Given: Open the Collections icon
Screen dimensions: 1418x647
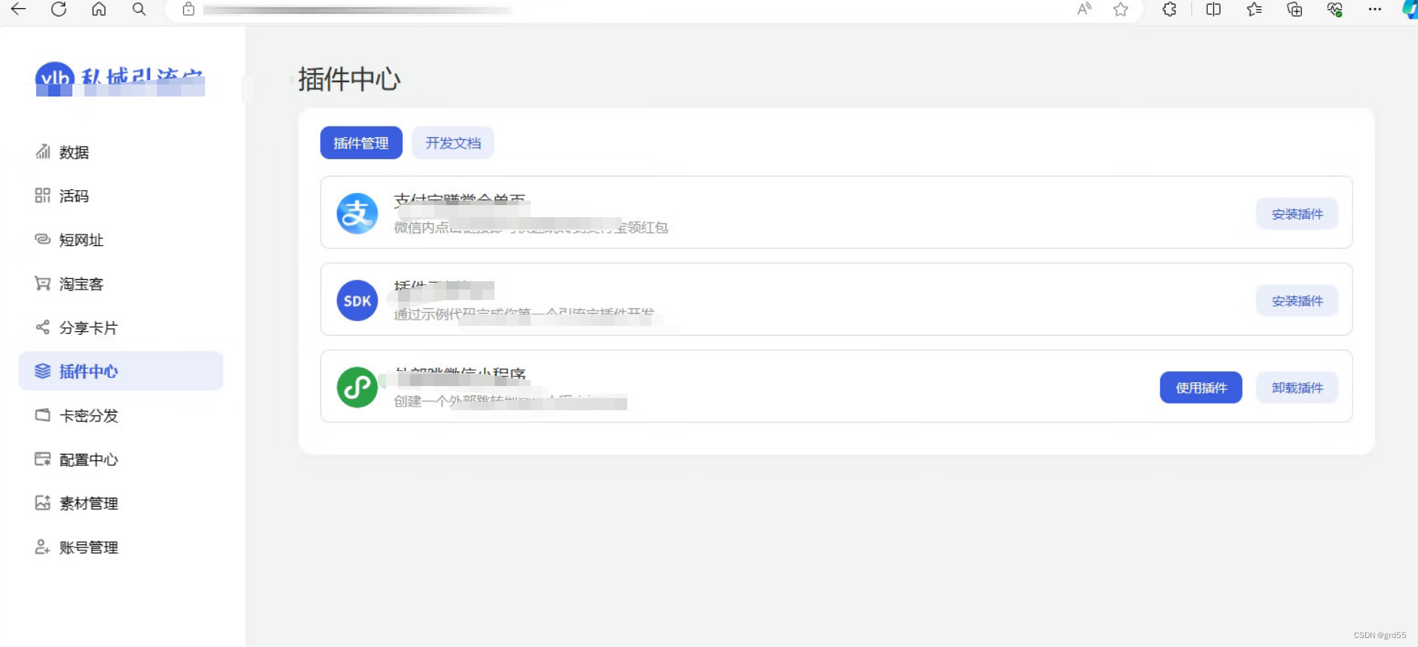Looking at the screenshot, I should point(1294,9).
